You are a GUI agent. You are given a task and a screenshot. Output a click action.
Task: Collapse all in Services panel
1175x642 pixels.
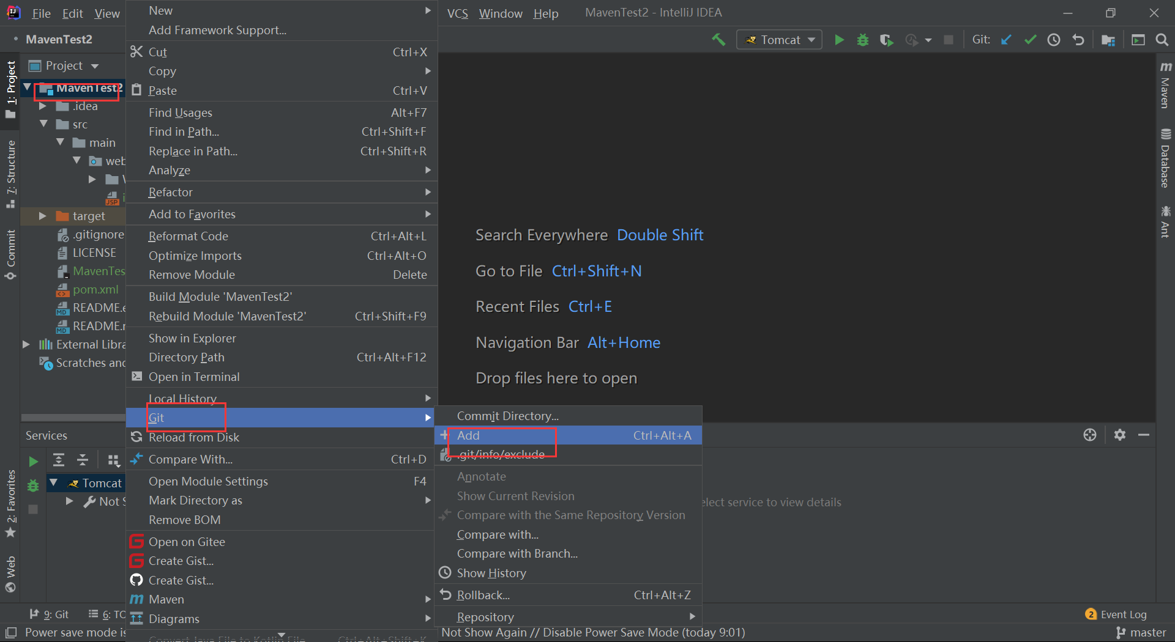point(83,460)
